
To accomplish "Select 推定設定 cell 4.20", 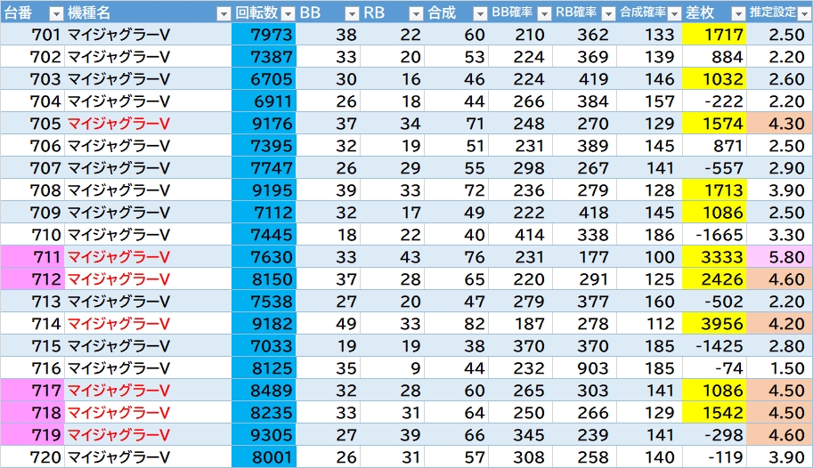I will (x=779, y=323).
